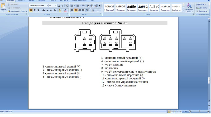Click the subscript icon
This screenshot has height=117, width=211.
pyautogui.click(x=47, y=10)
